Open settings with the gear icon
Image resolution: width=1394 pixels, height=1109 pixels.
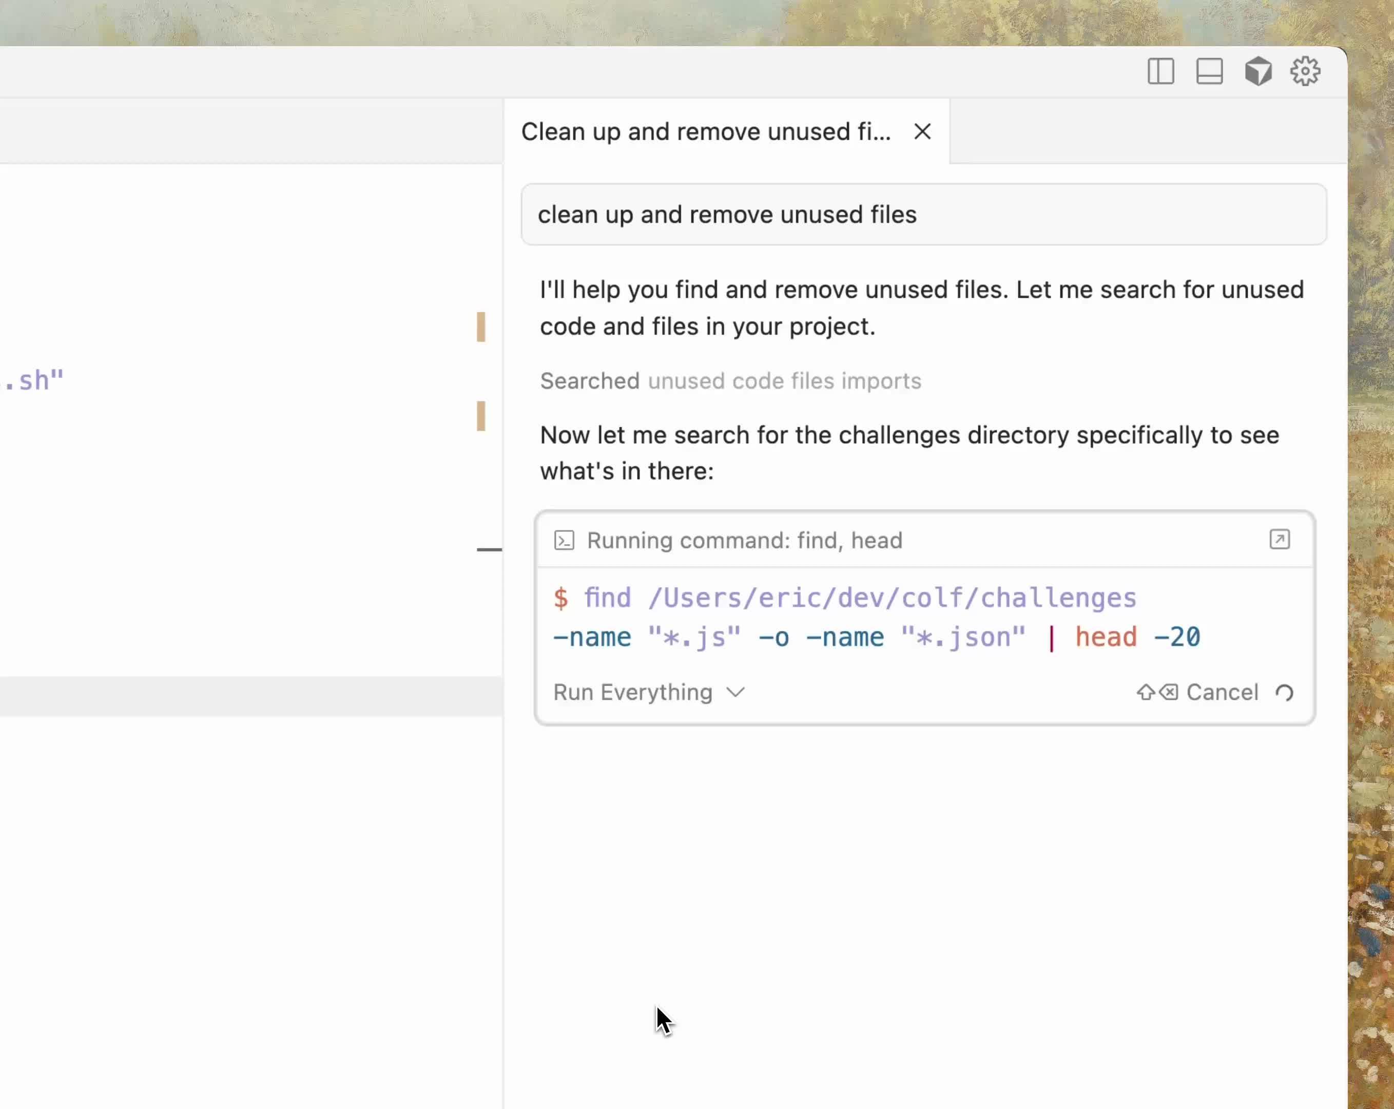pos(1305,71)
